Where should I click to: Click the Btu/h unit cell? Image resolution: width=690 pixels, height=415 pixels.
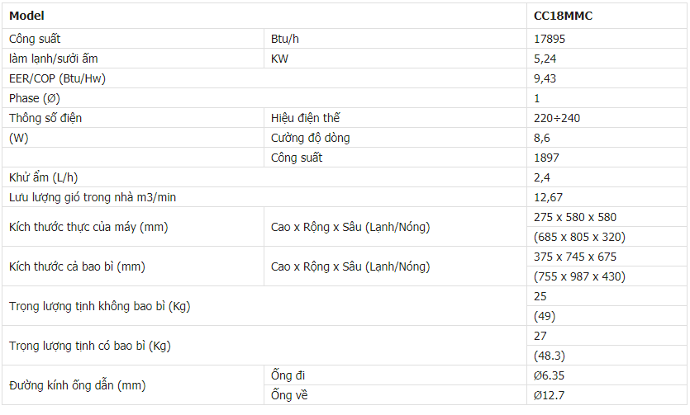287,39
